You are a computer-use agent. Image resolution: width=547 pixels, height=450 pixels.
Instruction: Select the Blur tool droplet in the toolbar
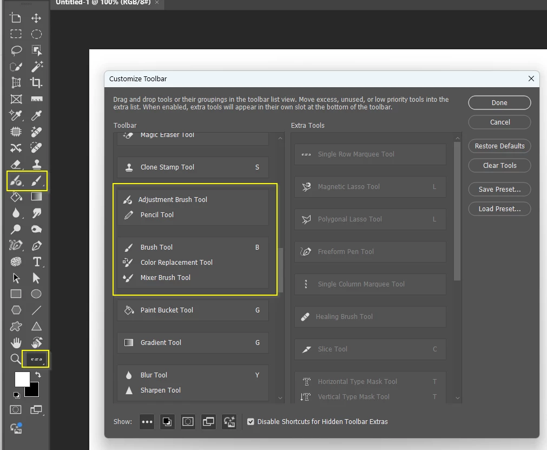pos(16,213)
